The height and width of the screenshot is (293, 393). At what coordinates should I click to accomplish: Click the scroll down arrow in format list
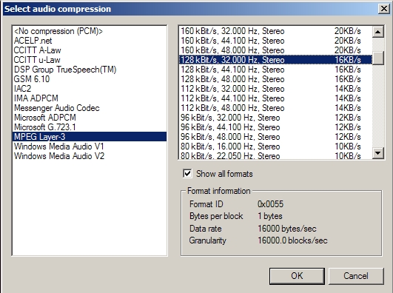click(378, 153)
